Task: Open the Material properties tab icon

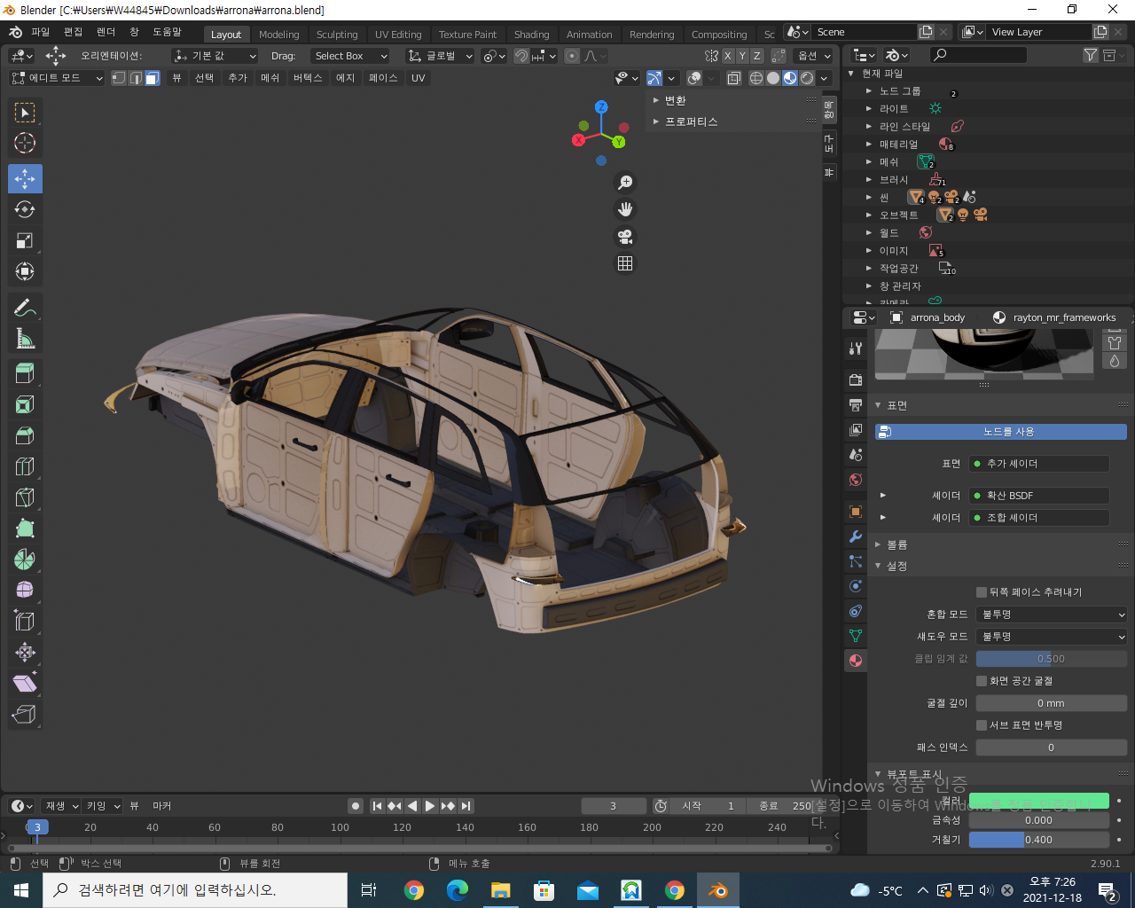Action: 856,661
